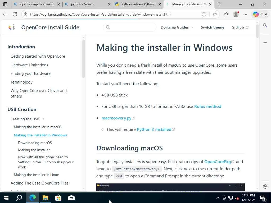
Task: Reload the page with the refresh icon
Action: [15, 14]
